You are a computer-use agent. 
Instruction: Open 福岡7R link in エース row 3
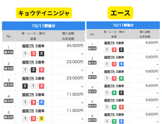110,72
